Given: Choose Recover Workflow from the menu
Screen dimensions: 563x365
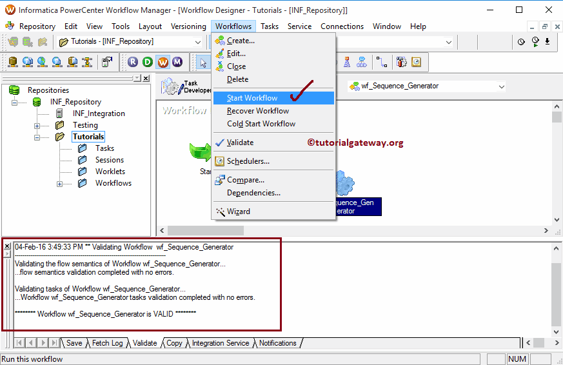Looking at the screenshot, I should click(273, 111).
